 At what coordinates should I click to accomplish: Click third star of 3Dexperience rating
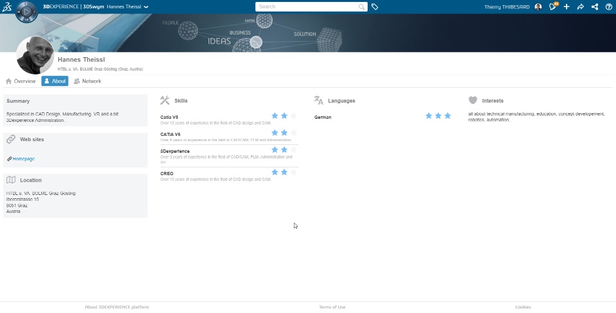pyautogui.click(x=293, y=149)
